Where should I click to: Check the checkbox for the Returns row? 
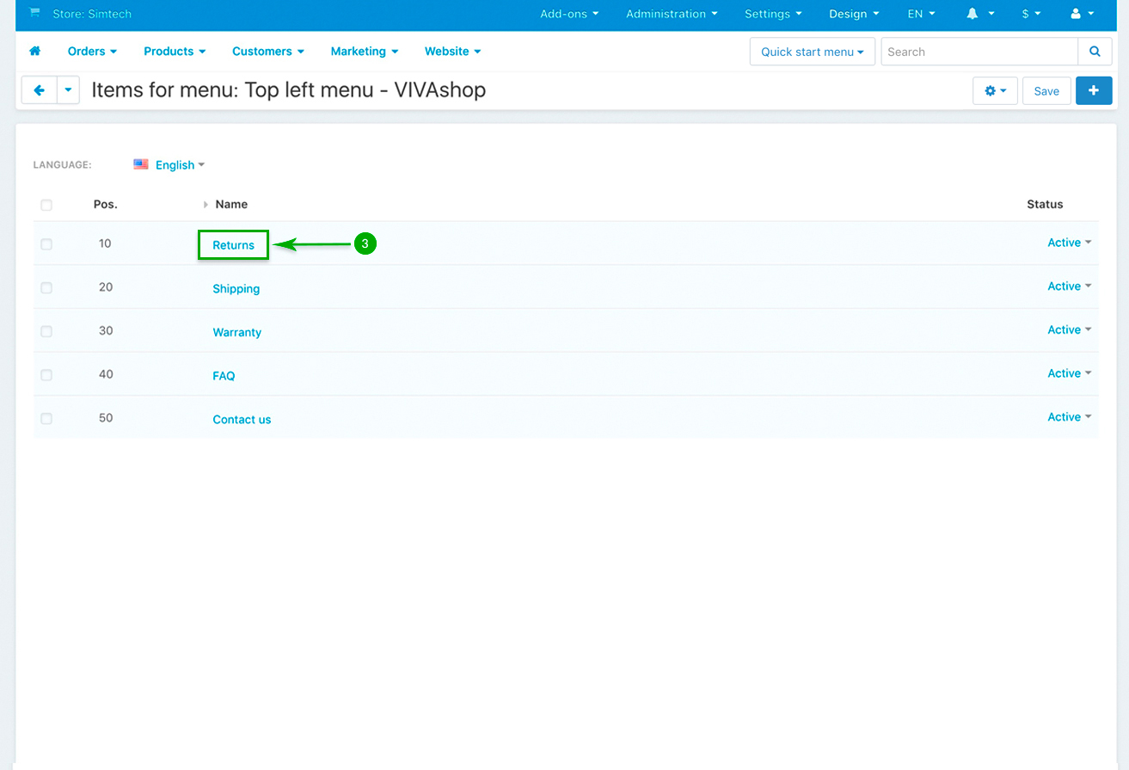[x=46, y=243]
